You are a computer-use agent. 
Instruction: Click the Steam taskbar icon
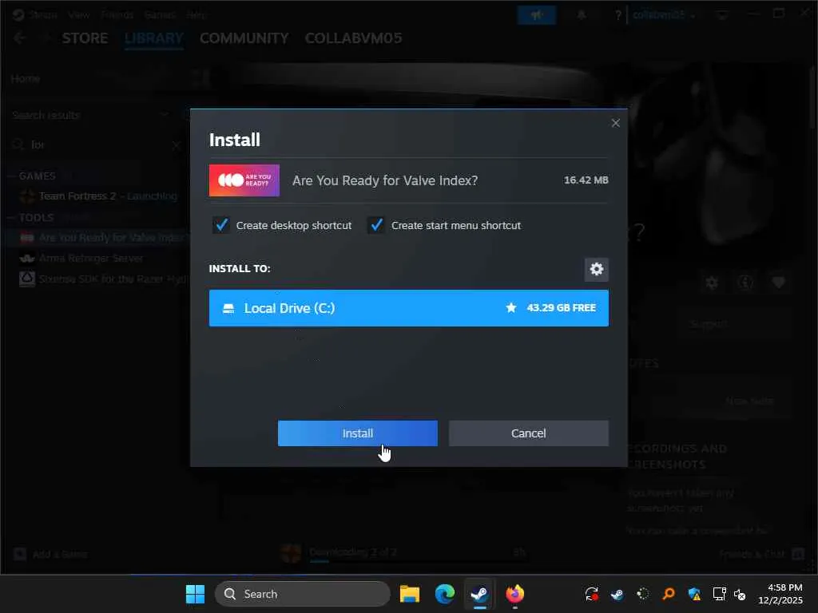(479, 594)
